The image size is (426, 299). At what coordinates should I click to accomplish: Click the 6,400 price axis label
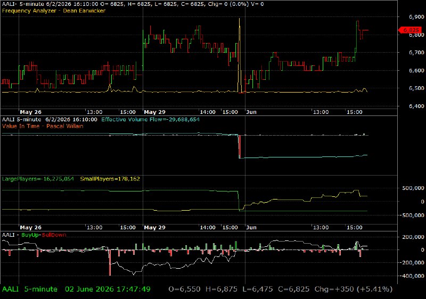[x=416, y=106]
